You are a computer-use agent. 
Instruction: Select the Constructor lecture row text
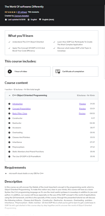click(17, 118)
